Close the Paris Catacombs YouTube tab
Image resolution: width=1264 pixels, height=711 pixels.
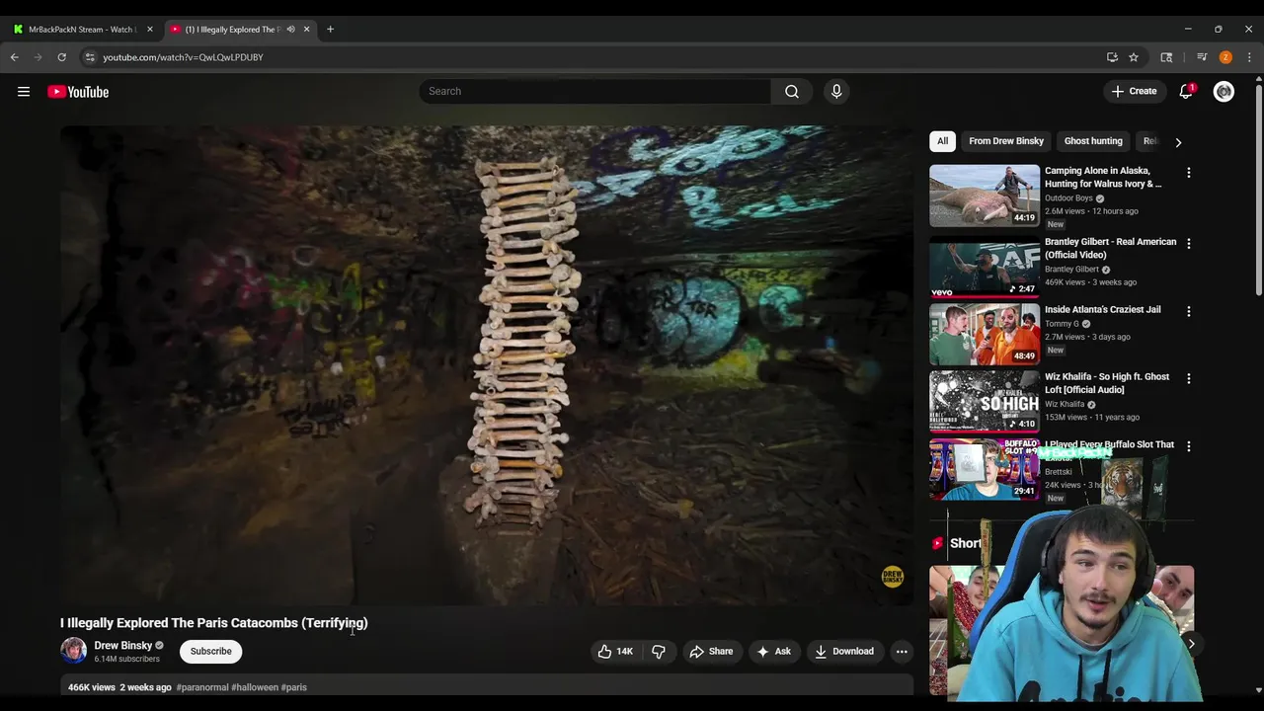click(x=306, y=30)
